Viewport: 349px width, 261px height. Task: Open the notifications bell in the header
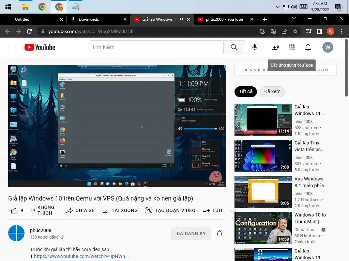pyautogui.click(x=308, y=47)
